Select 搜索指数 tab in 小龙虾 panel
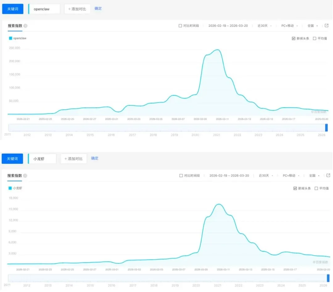 pos(14,176)
